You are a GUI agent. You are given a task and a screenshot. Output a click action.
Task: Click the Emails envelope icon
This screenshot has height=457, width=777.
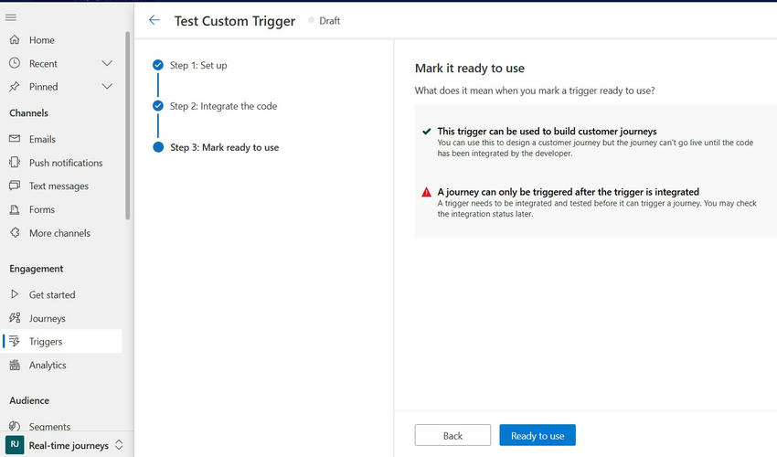(x=14, y=139)
